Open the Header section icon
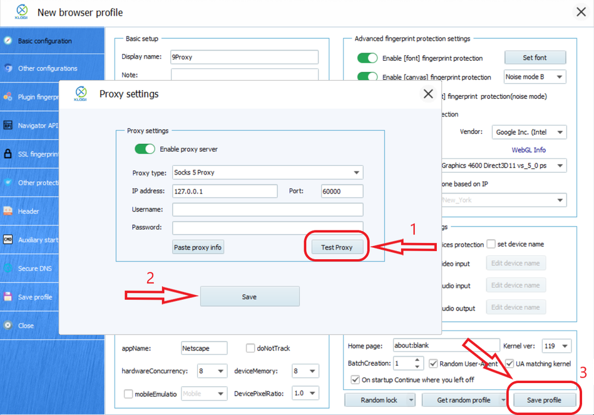The width and height of the screenshot is (594, 415). coord(8,212)
